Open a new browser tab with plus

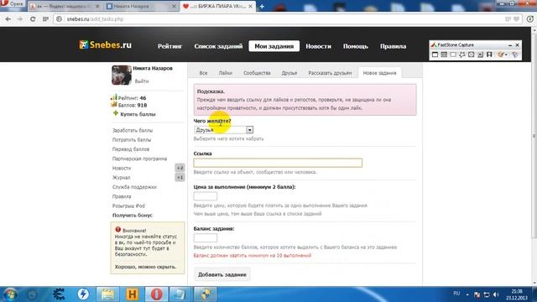click(262, 6)
